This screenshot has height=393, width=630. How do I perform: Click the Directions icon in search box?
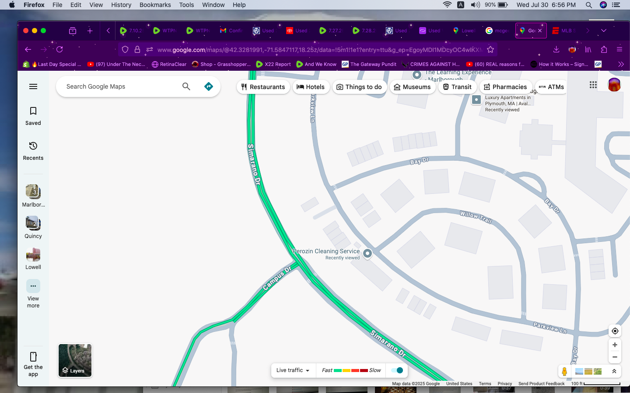tap(209, 86)
